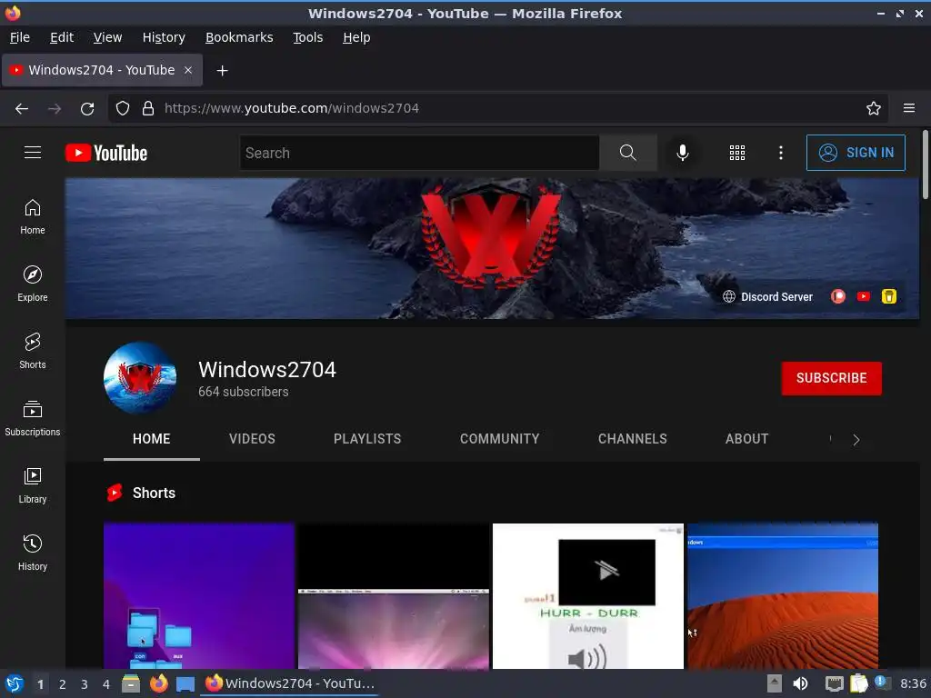This screenshot has width=931, height=698.
Task: Click the Windows2704 - YouTu... taskbar entry
Action: point(290,683)
